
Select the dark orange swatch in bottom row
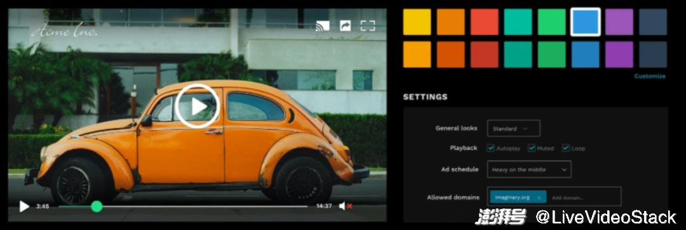coord(450,54)
